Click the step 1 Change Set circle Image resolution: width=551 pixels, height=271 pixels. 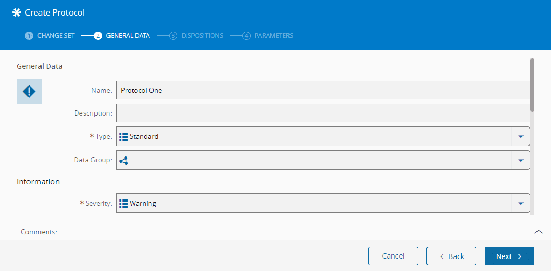coord(29,36)
